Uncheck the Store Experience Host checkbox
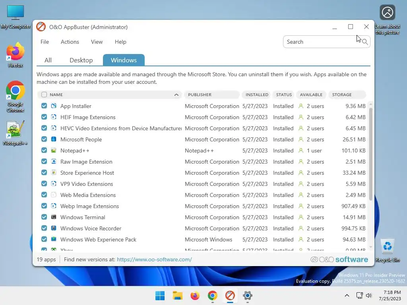 click(44, 172)
